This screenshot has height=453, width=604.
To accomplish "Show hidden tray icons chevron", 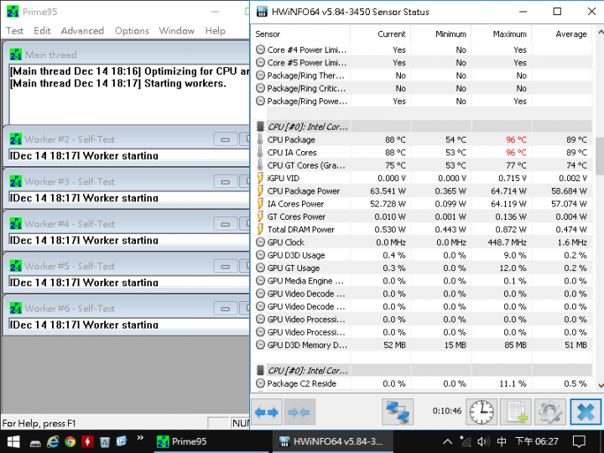I will 447,442.
